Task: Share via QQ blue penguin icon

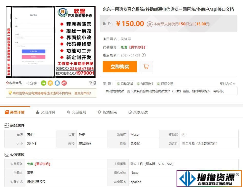Action: click(x=57, y=83)
